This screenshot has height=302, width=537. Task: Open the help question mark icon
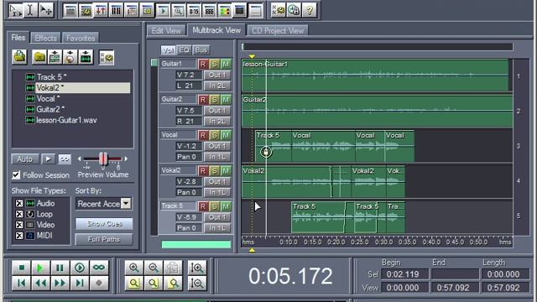pyautogui.click(x=310, y=11)
